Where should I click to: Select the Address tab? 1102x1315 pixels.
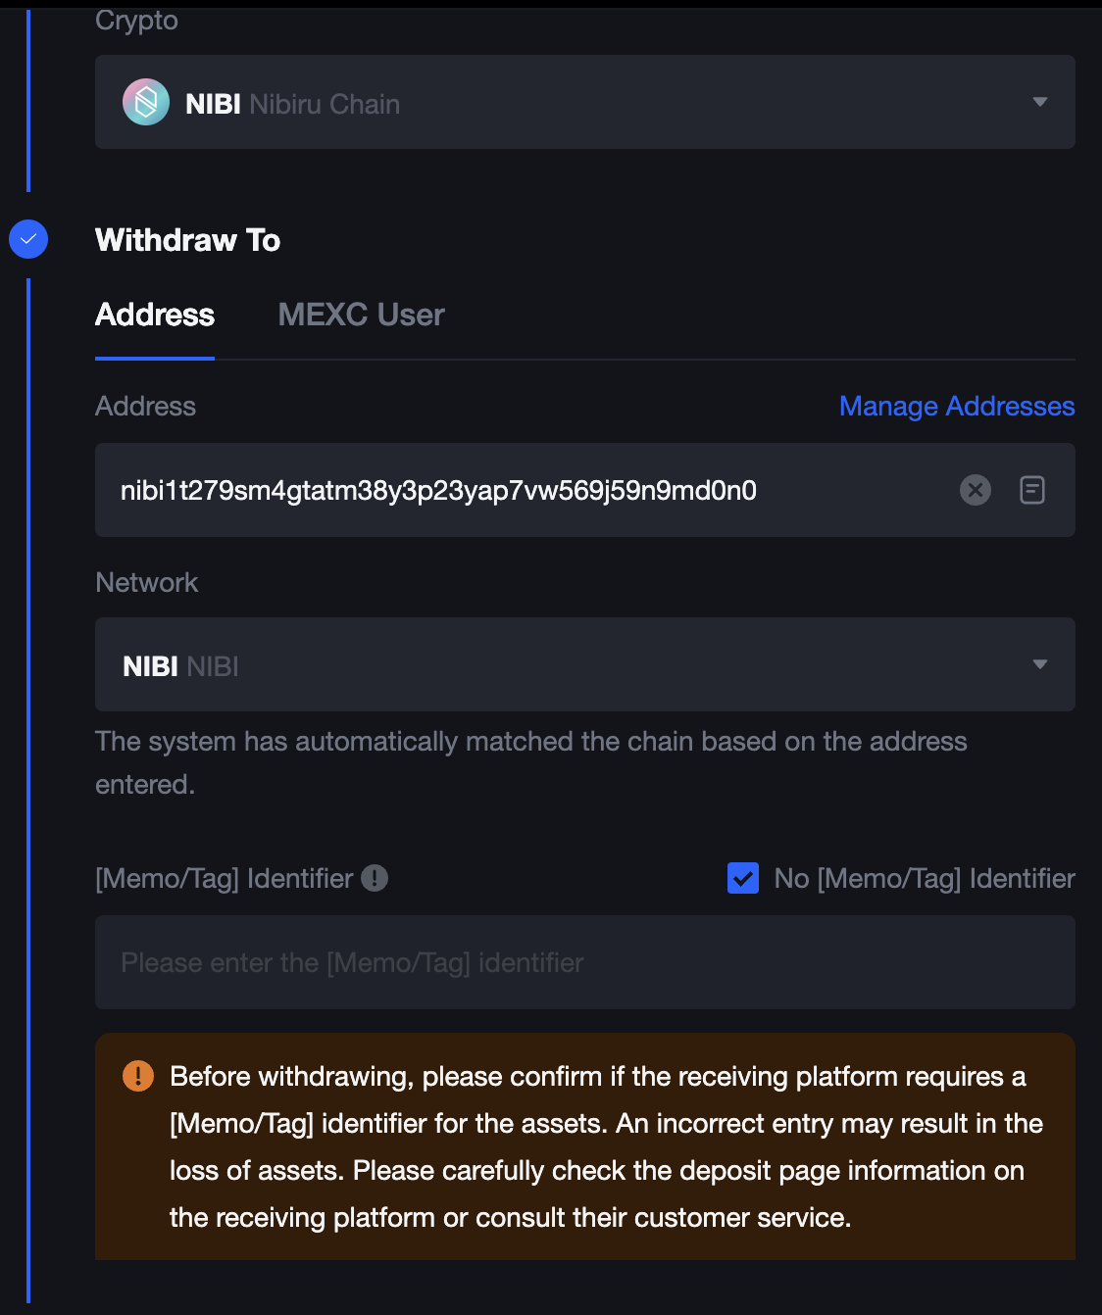155,315
